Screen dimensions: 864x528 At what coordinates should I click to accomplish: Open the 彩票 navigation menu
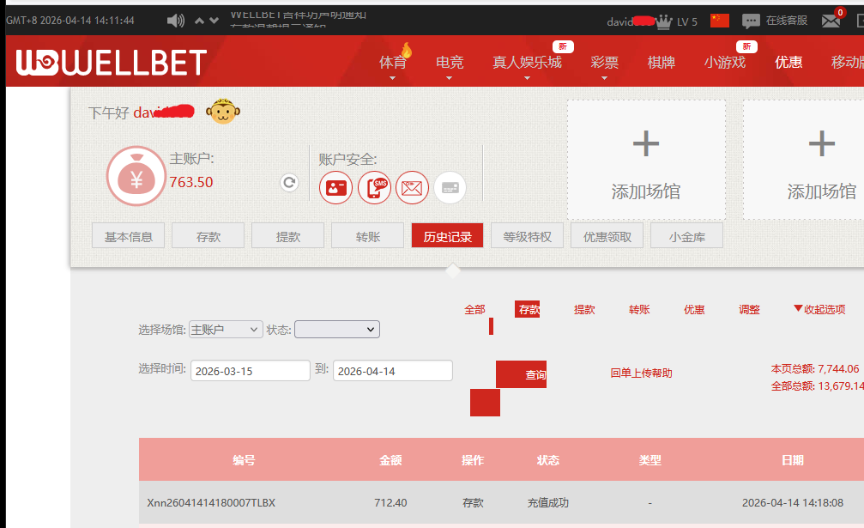(604, 61)
